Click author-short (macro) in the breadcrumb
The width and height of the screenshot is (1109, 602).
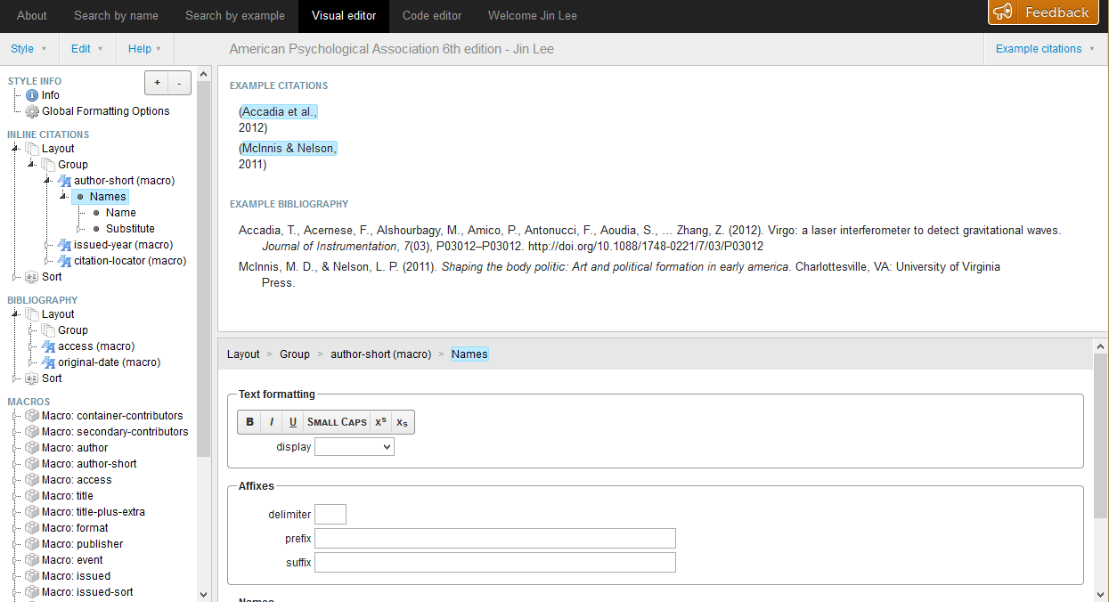(x=380, y=354)
